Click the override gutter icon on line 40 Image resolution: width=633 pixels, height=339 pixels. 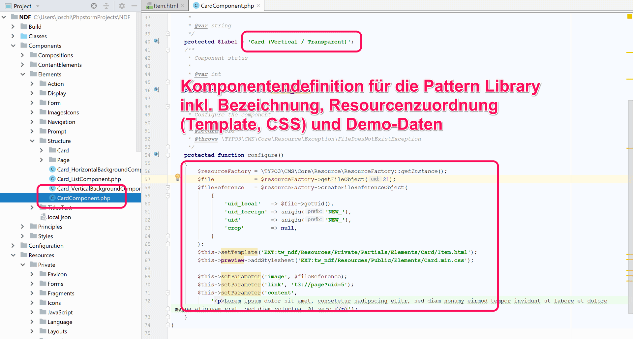coord(157,41)
